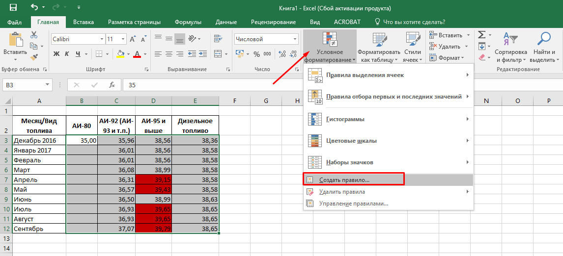
Task: Apply yellow fill color bucket
Action: [121, 54]
